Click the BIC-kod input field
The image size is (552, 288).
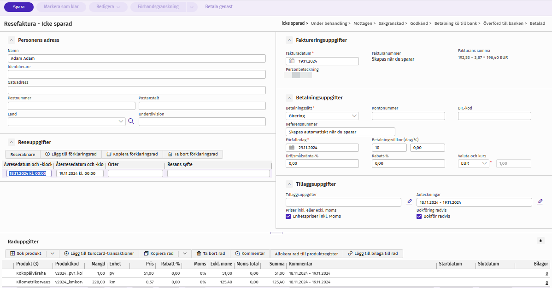point(494,116)
